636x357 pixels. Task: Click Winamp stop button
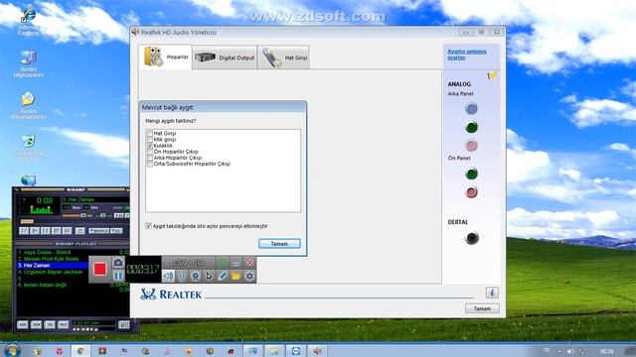57,231
